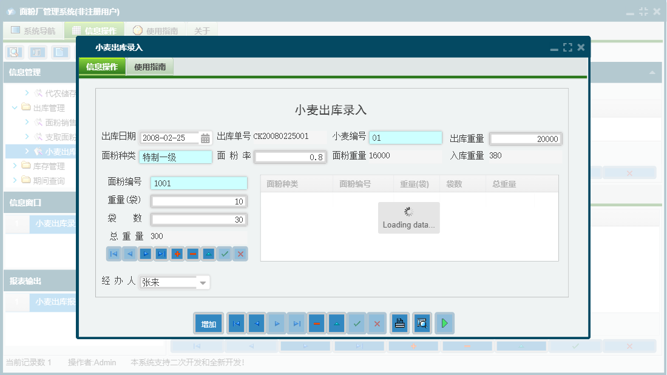This screenshot has width=667, height=375.
Task: Open the 经办人 dropdown showing 张来
Action: click(x=202, y=282)
